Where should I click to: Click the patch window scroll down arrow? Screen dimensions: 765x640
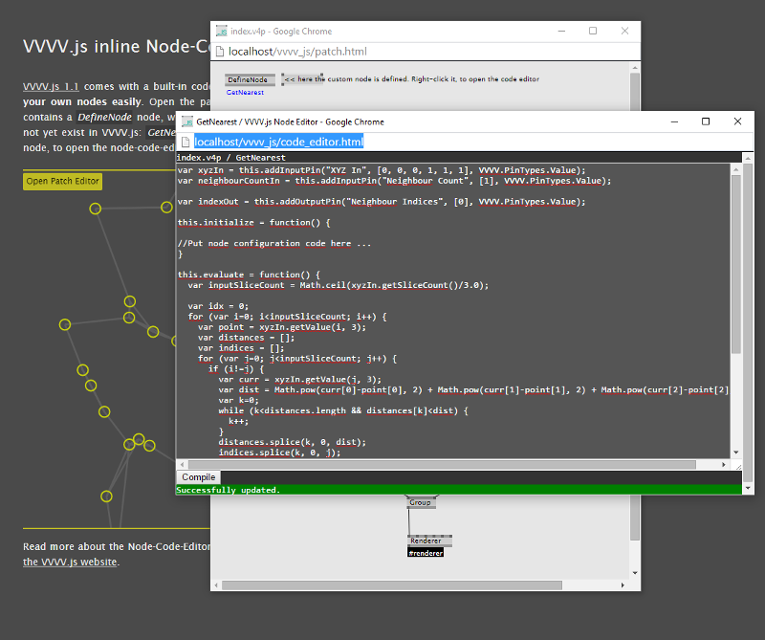tap(635, 573)
